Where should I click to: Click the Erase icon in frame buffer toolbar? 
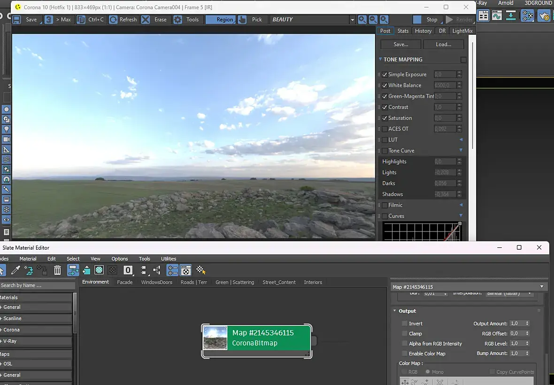point(146,20)
